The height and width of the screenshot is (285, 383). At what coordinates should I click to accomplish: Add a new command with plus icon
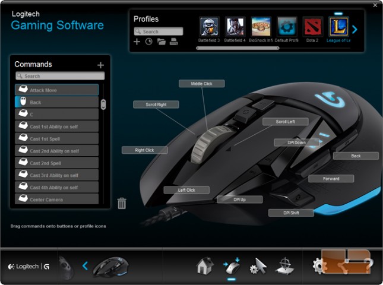(100, 65)
